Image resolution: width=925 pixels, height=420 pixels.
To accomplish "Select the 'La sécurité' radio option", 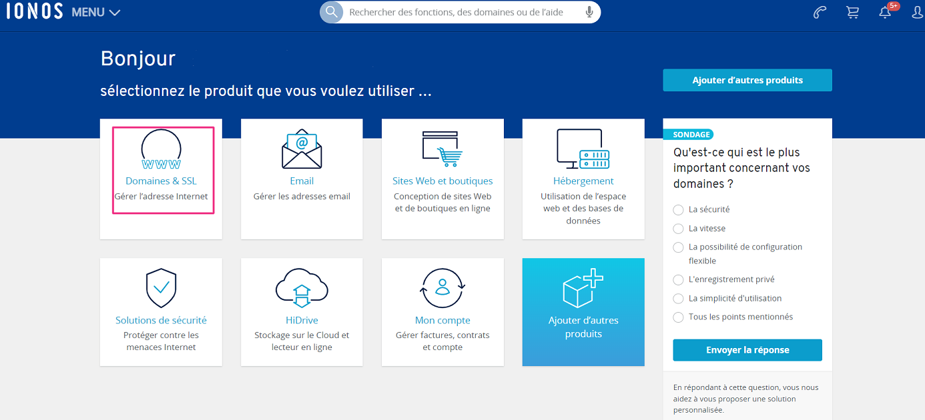I will (678, 209).
